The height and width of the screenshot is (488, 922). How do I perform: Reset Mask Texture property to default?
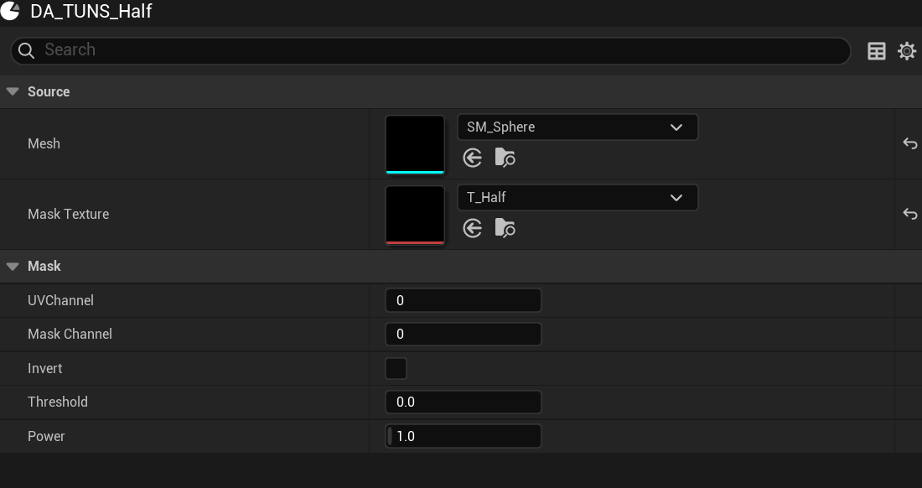(x=909, y=214)
